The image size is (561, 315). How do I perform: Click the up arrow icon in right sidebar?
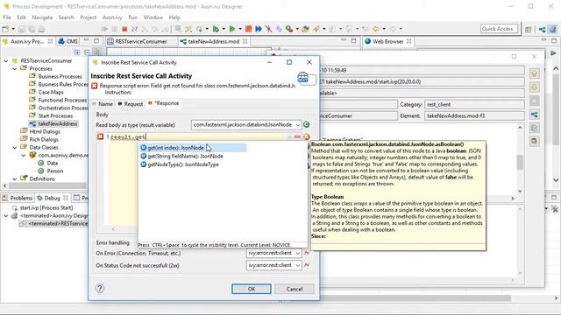coord(534,73)
